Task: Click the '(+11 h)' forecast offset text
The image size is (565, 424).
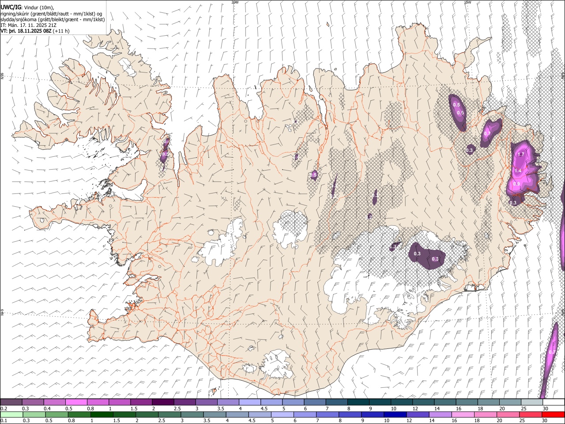Action: [x=61, y=31]
